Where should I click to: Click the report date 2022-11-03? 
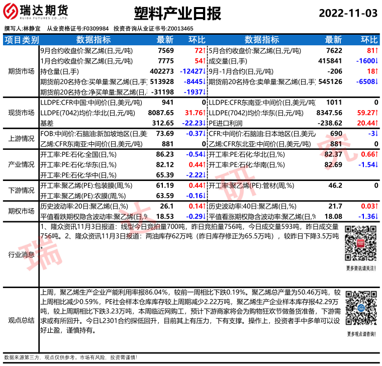coord(348,14)
